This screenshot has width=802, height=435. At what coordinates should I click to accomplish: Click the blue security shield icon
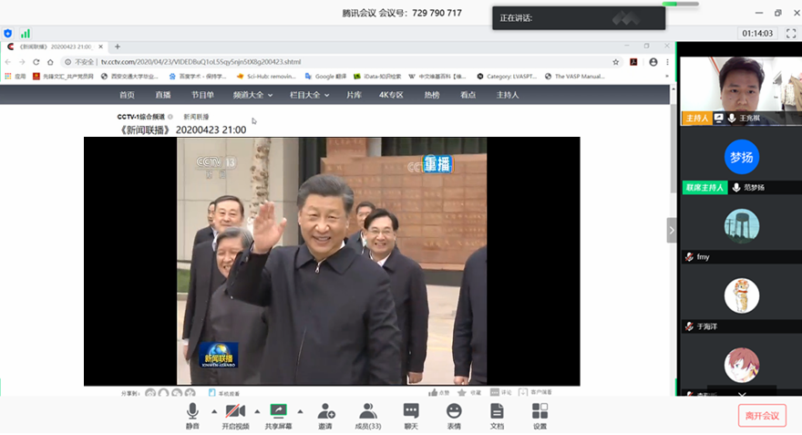click(8, 34)
